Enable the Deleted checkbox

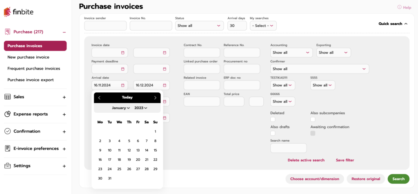pos(273,120)
